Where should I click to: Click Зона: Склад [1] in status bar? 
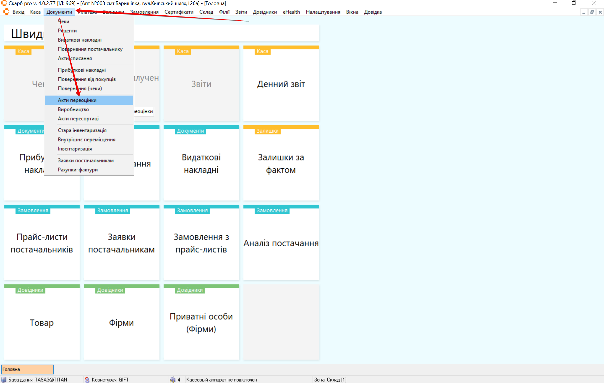330,380
